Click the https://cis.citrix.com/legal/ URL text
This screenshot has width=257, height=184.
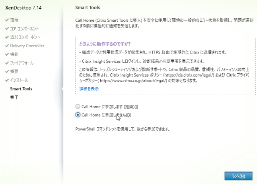coord(189,75)
